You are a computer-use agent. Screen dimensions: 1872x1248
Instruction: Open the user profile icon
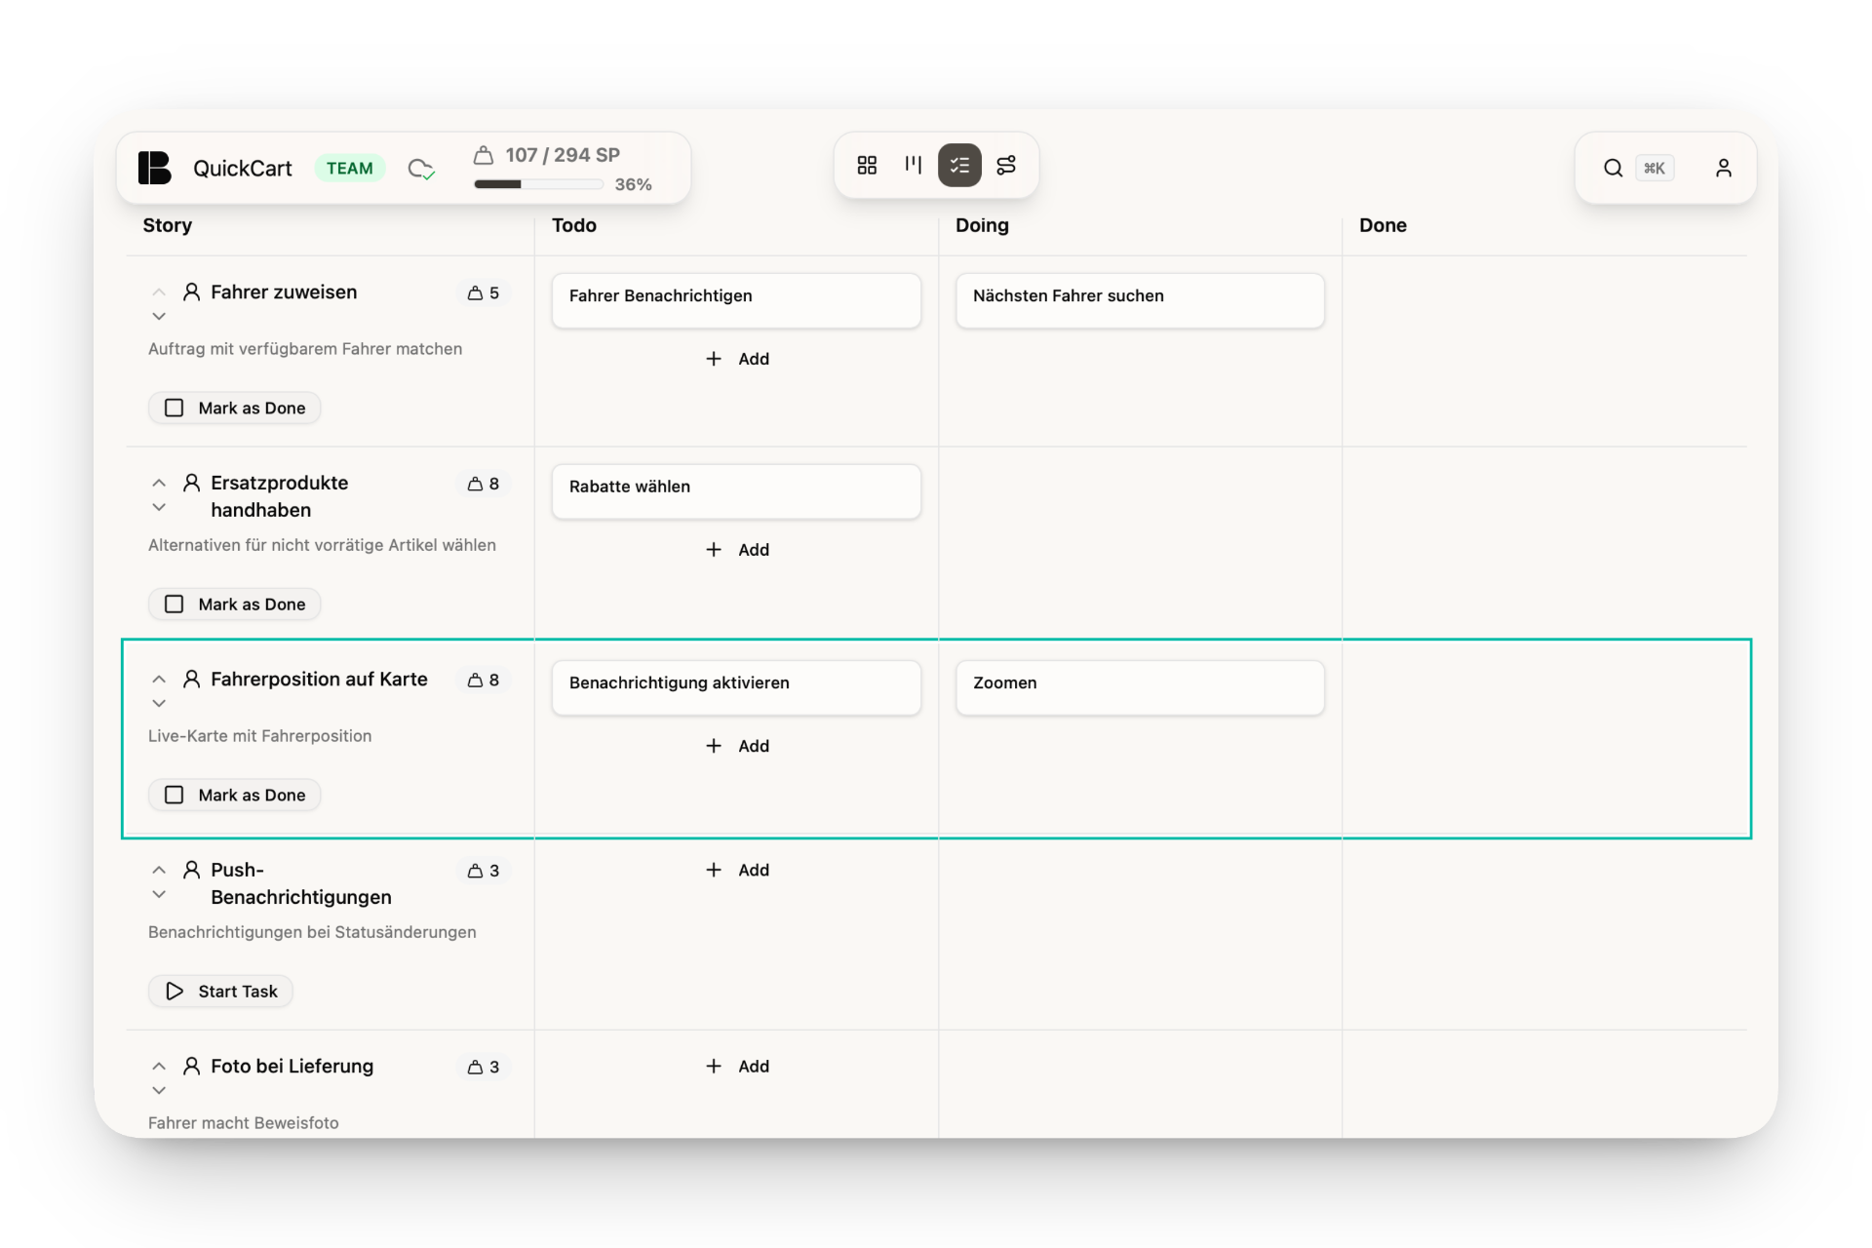1724,168
